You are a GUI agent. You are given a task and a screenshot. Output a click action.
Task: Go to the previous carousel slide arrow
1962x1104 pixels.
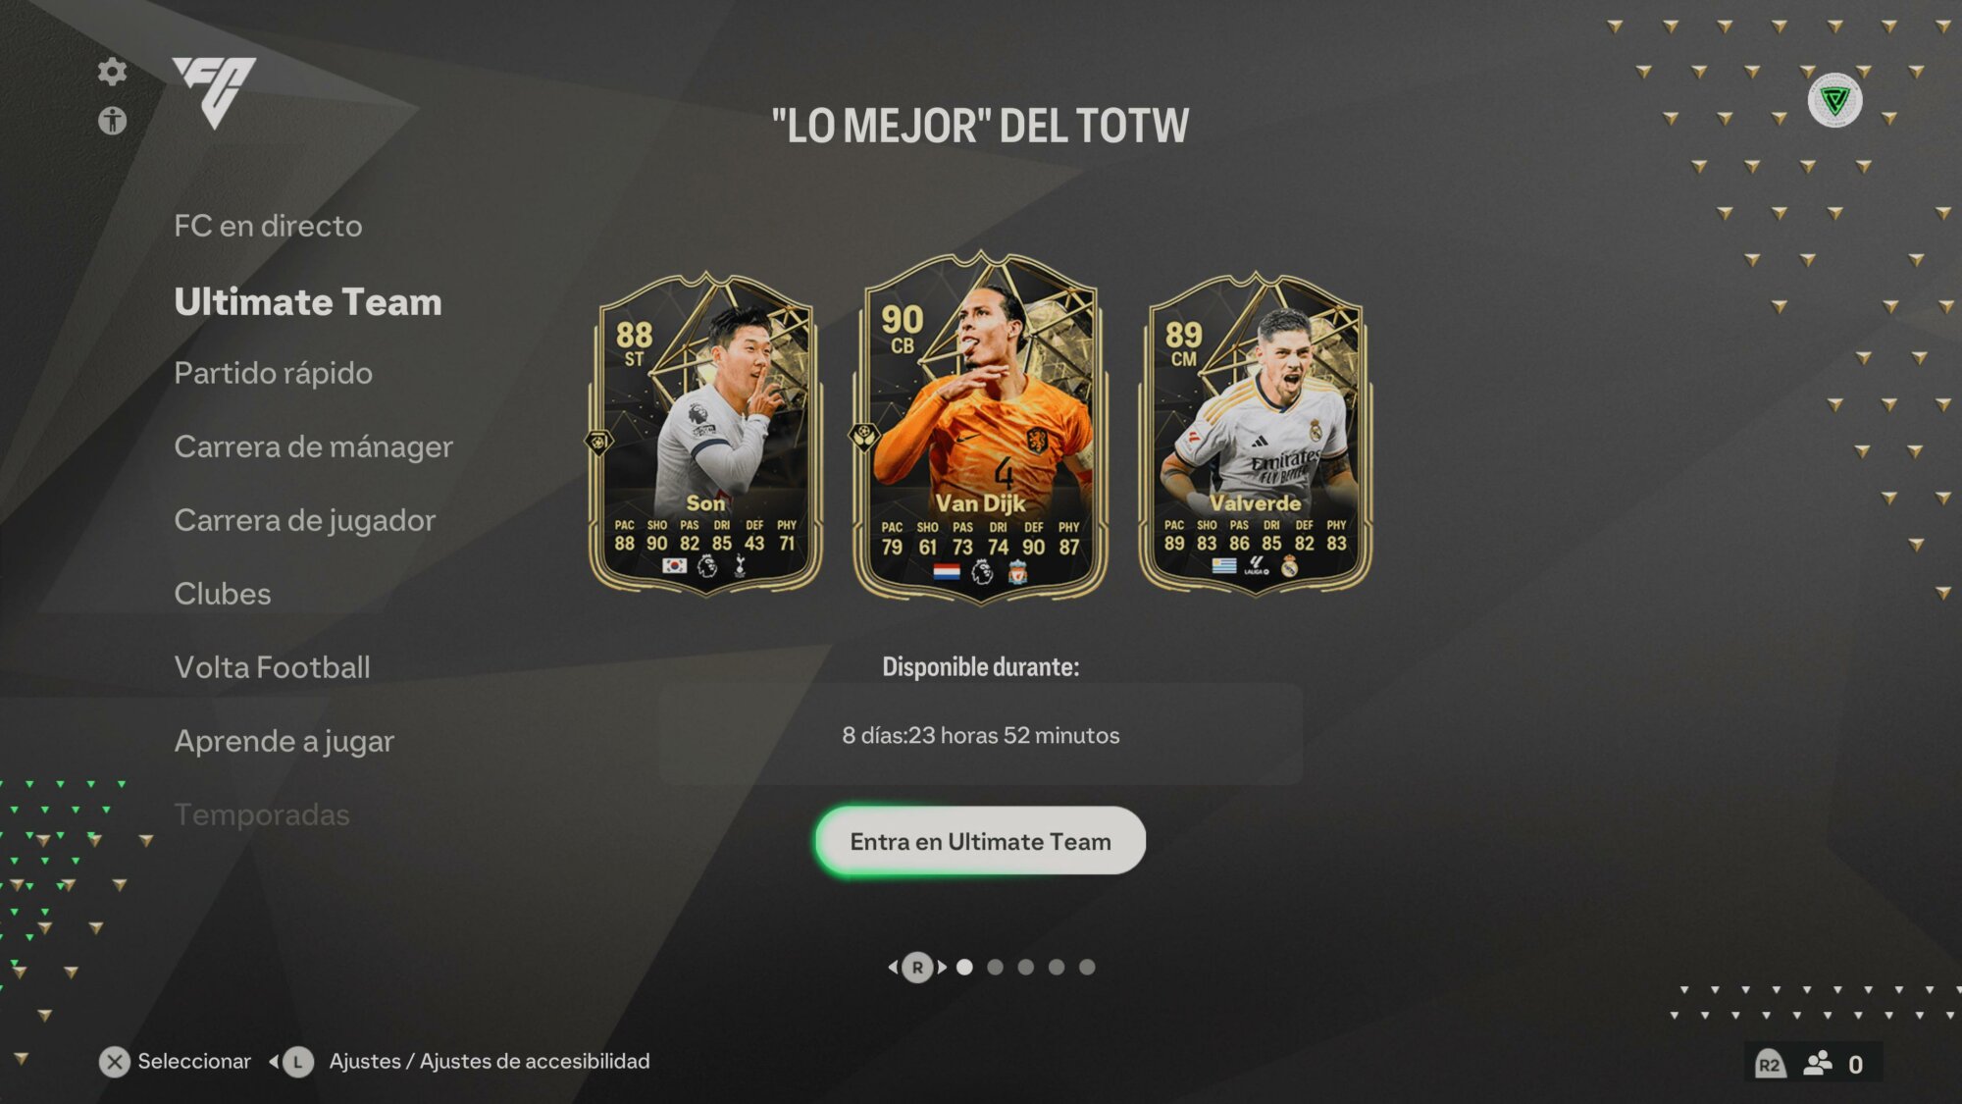tap(893, 967)
